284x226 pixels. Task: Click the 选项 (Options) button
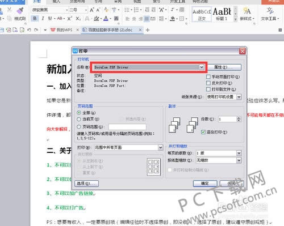pyautogui.click(x=87, y=184)
